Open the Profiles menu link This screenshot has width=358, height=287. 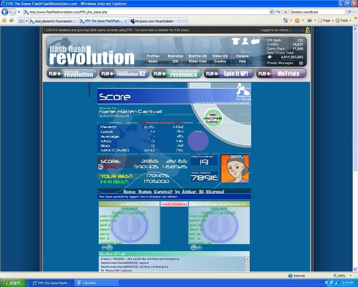pos(153,56)
